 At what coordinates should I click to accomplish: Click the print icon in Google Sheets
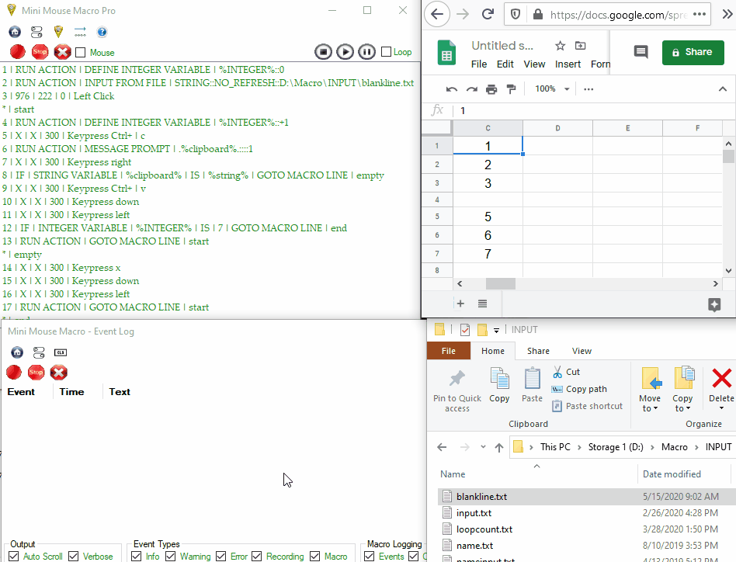[x=491, y=89]
